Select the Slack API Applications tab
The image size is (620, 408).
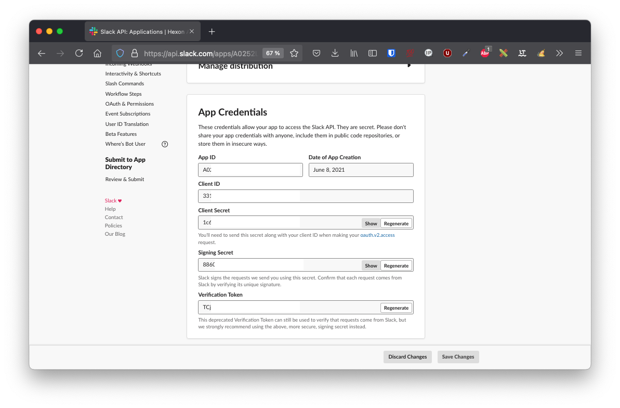[x=142, y=32]
